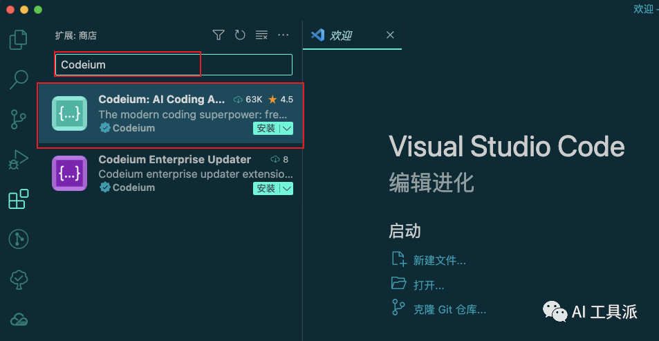This screenshot has height=341, width=659.
Task: Click 克隆 Git 仓库 link
Action: coord(449,309)
